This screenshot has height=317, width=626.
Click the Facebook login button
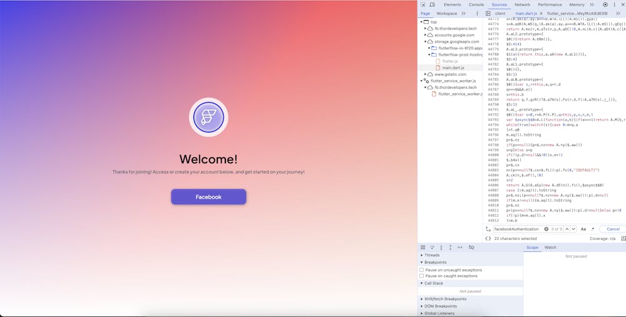point(208,197)
